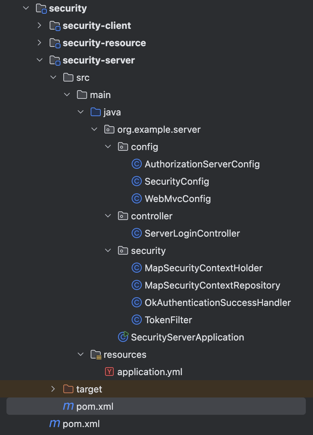Click the org.example.server package icon
Screen dimensions: 313x435
(x=109, y=129)
